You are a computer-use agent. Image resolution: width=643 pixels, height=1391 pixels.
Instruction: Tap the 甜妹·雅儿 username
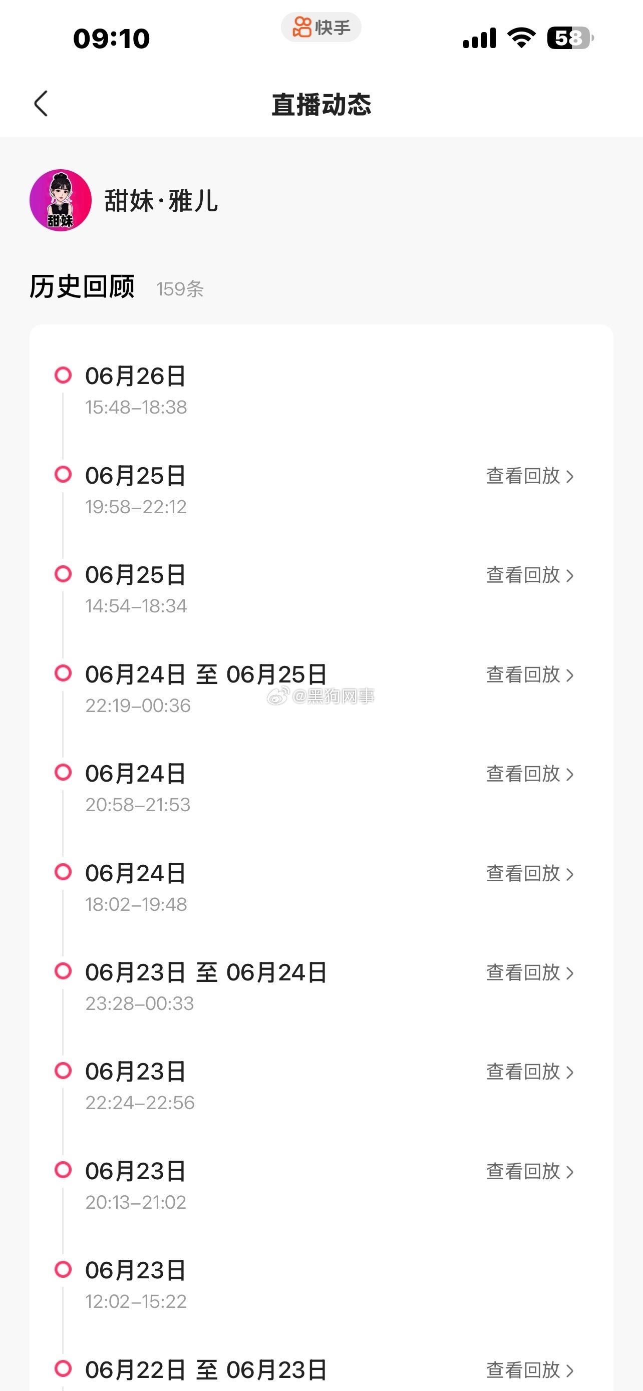(161, 201)
